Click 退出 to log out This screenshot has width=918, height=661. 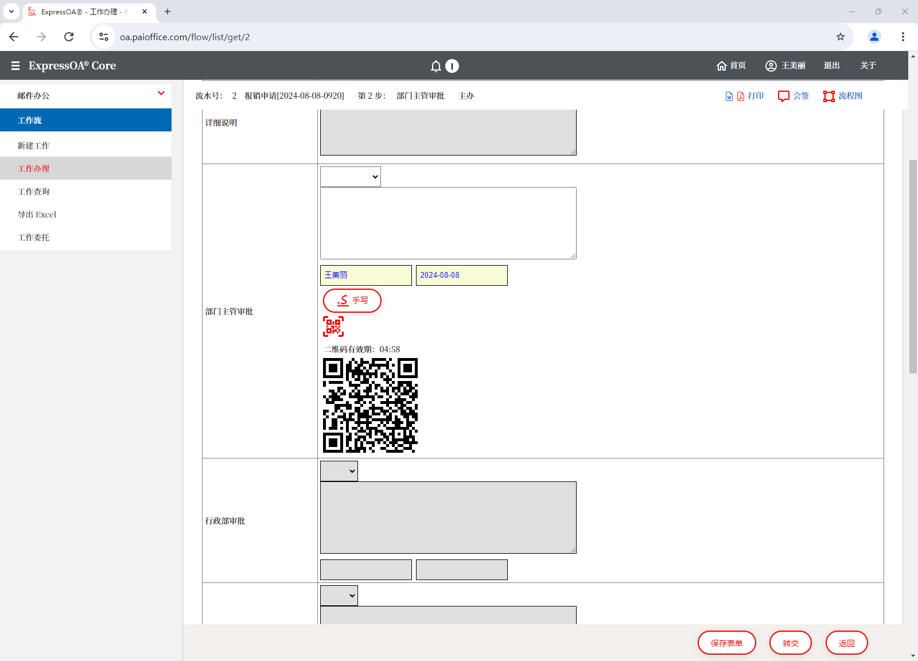(832, 65)
